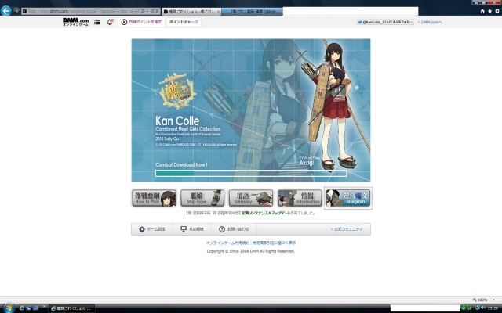The image size is (502, 313).
Task: Open オンラインゲーム利用規約 link
Action: pyautogui.click(x=227, y=243)
